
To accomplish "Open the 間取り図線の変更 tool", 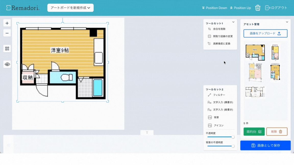I will tap(222, 36).
